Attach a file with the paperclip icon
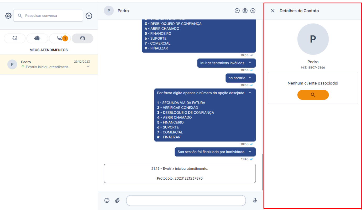Screen dimensions: 362x210 coord(117,200)
